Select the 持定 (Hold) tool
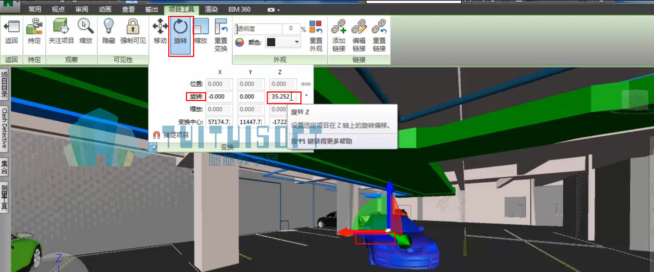Viewport: 654px width, 272px height. pyautogui.click(x=34, y=32)
